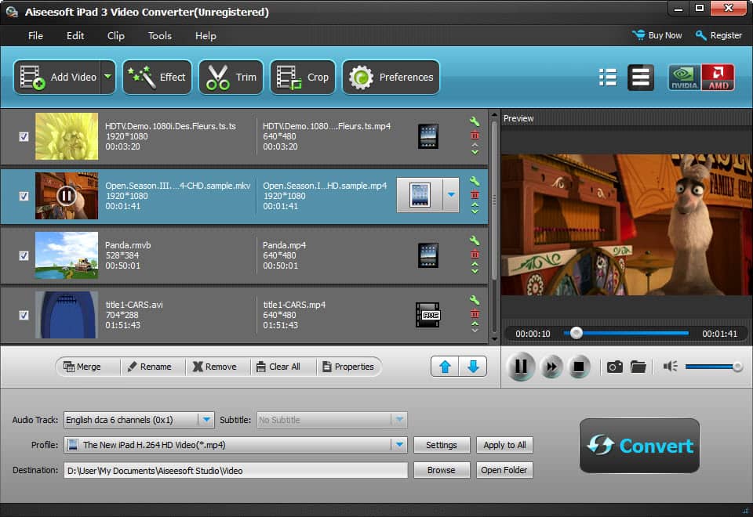
Task: Expand the Profile format dropdown
Action: point(399,445)
